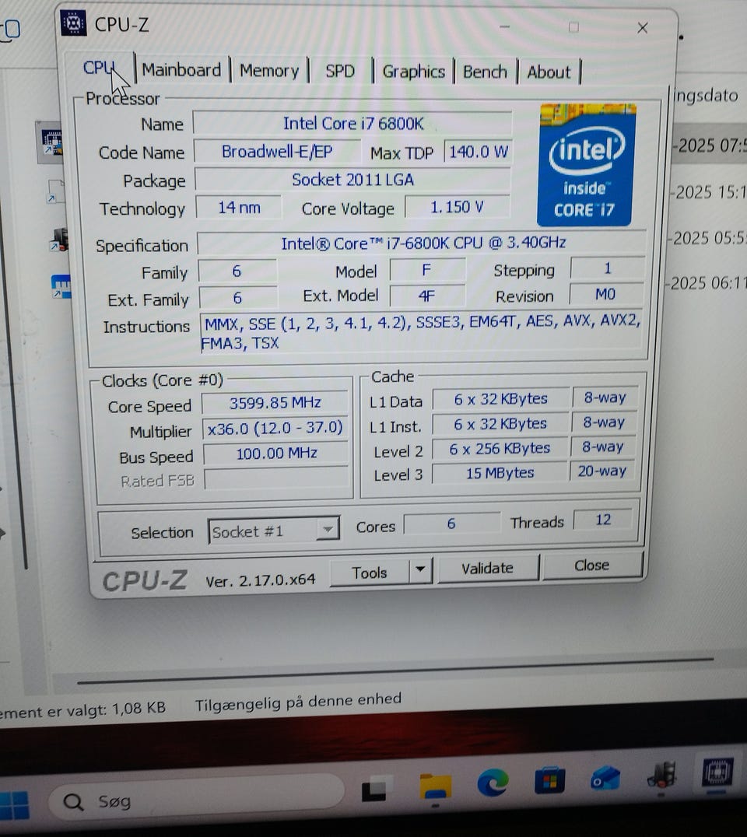
Task: Click the CPU-Z title bar icon
Action: [74, 23]
